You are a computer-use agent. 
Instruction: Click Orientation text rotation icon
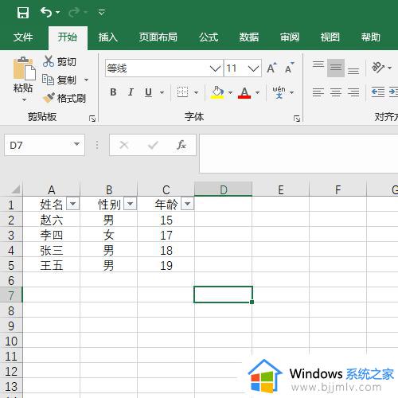(378, 68)
